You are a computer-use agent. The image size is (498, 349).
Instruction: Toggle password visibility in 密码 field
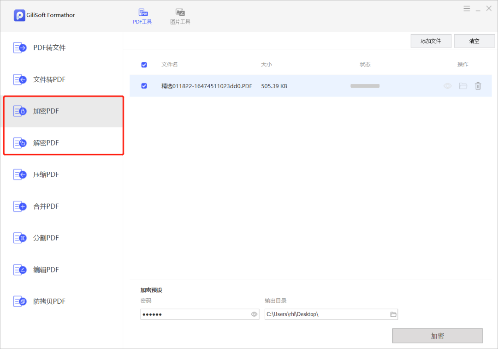point(254,314)
